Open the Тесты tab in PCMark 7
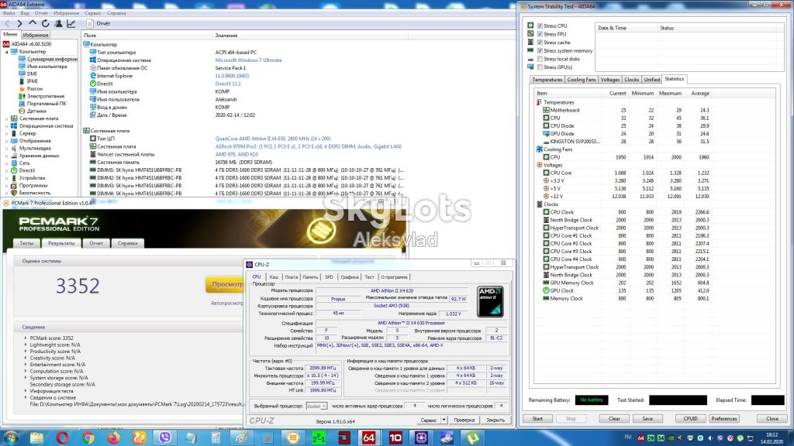This screenshot has width=794, height=446. (26, 243)
